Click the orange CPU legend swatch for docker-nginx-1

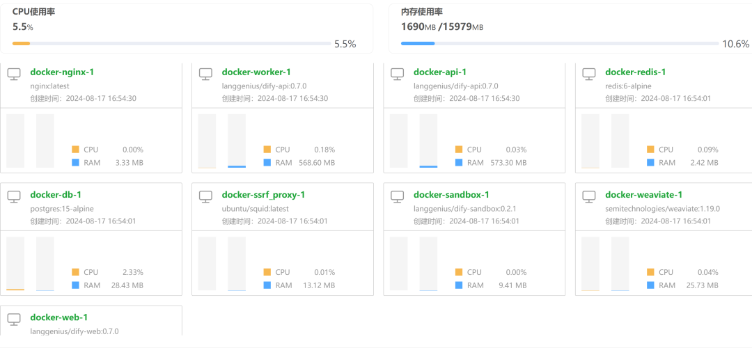75,150
